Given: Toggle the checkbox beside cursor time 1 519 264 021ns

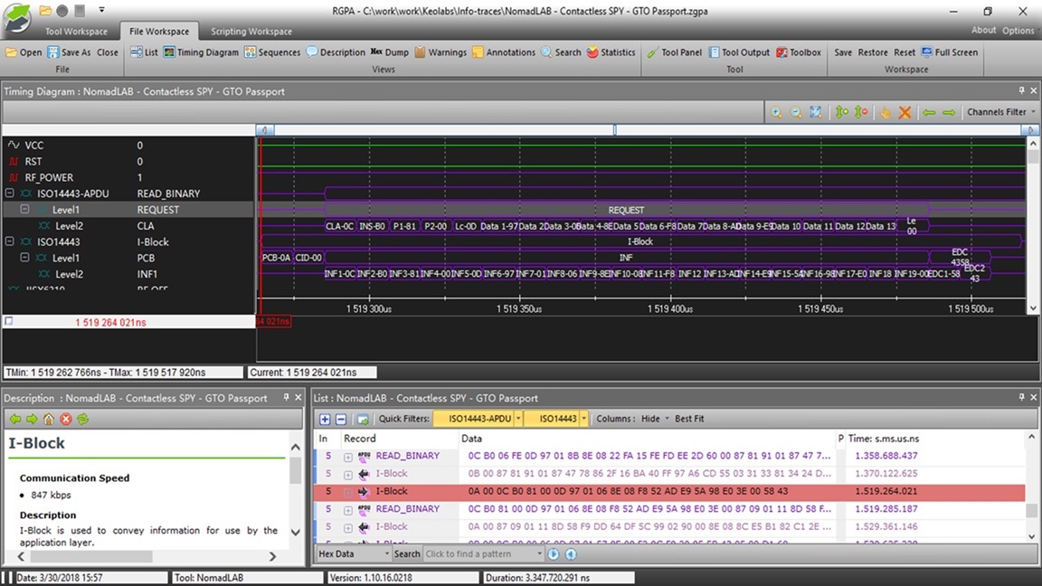Looking at the screenshot, I should 9,321.
